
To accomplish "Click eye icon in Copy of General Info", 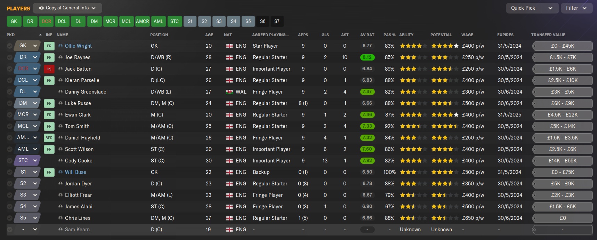I will (x=41, y=8).
